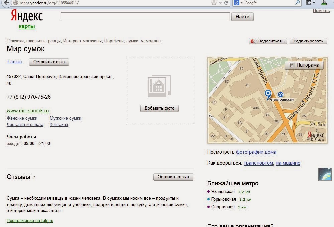This screenshot has height=227, width=334.
Task: Open Рюкзаки, школьные ранцы category
Action: tap(33, 41)
